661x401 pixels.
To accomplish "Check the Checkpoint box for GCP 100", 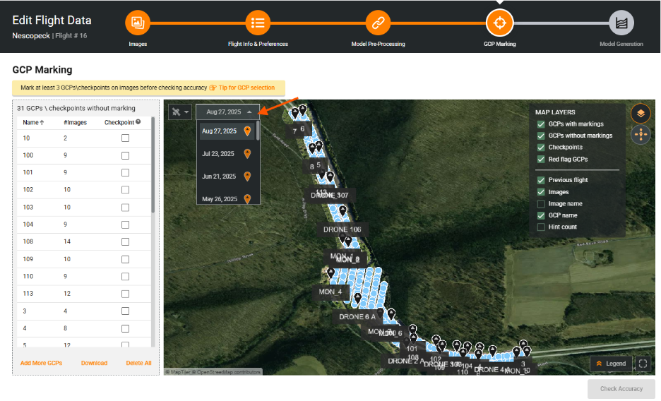I will coord(125,155).
